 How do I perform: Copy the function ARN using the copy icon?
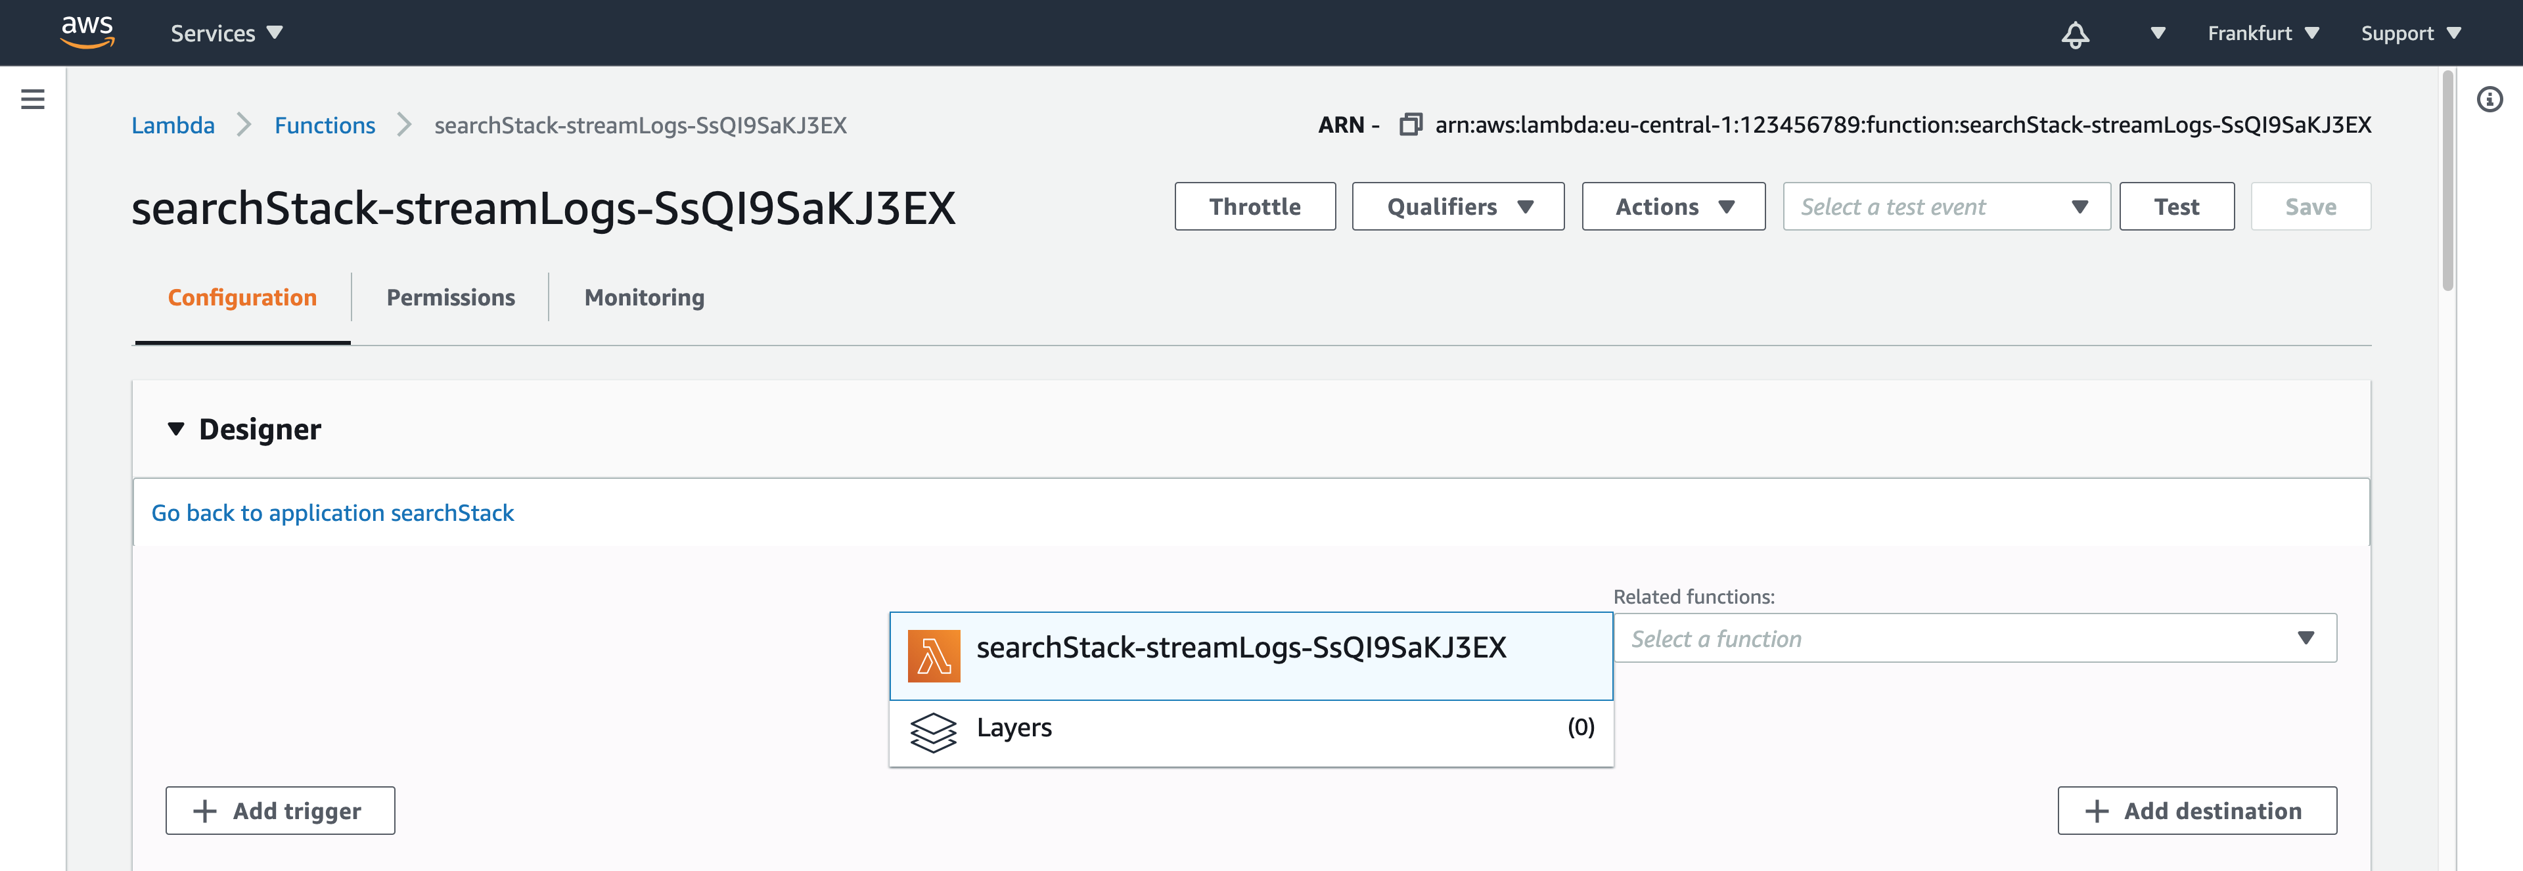(1411, 125)
